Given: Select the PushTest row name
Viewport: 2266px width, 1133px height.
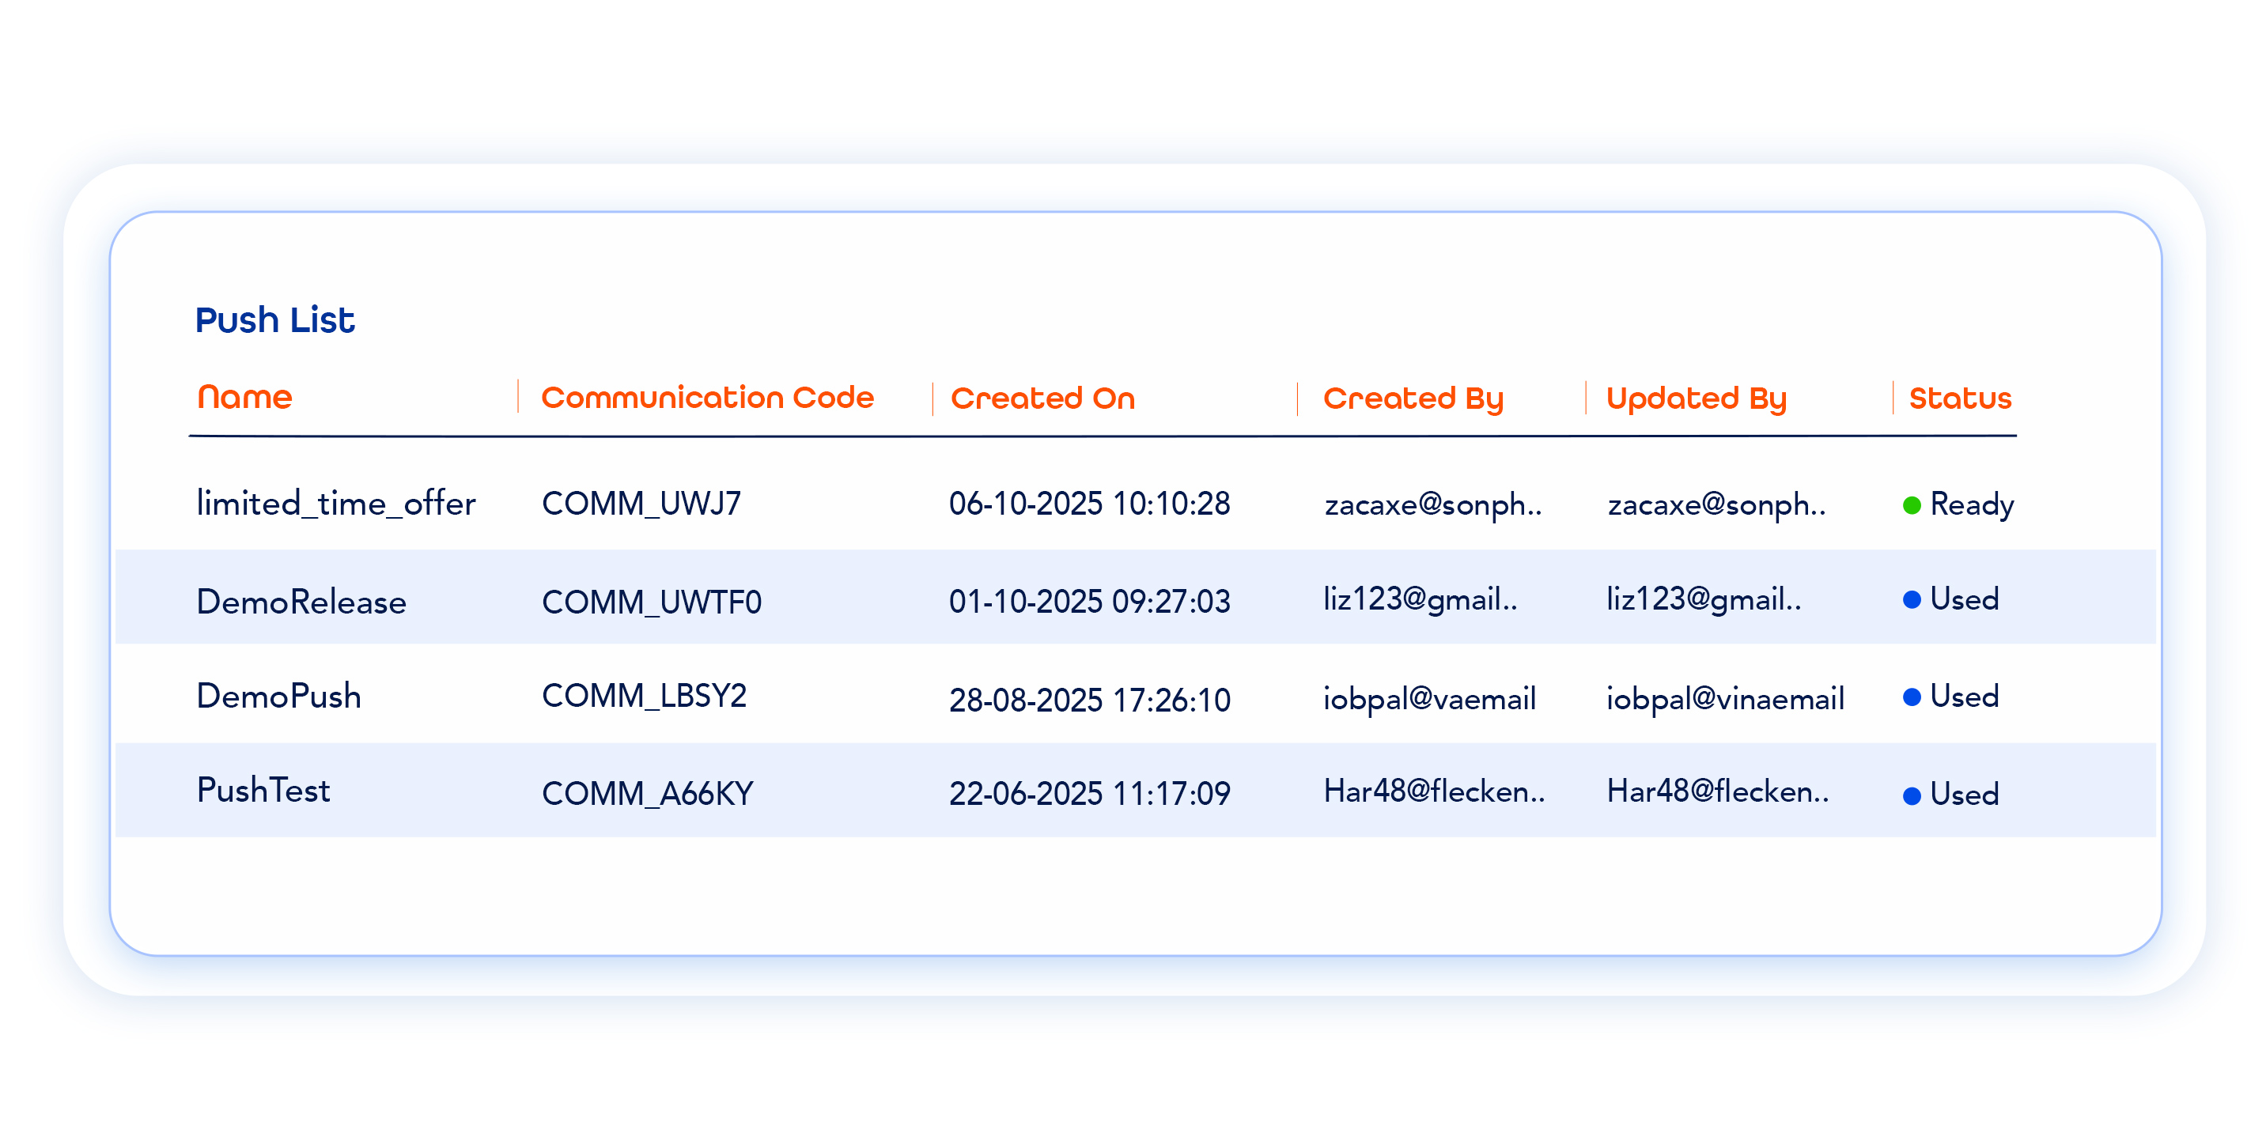Looking at the screenshot, I should click(263, 790).
